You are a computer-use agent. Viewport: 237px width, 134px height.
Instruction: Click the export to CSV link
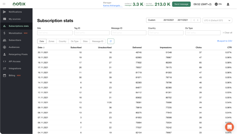(225, 41)
